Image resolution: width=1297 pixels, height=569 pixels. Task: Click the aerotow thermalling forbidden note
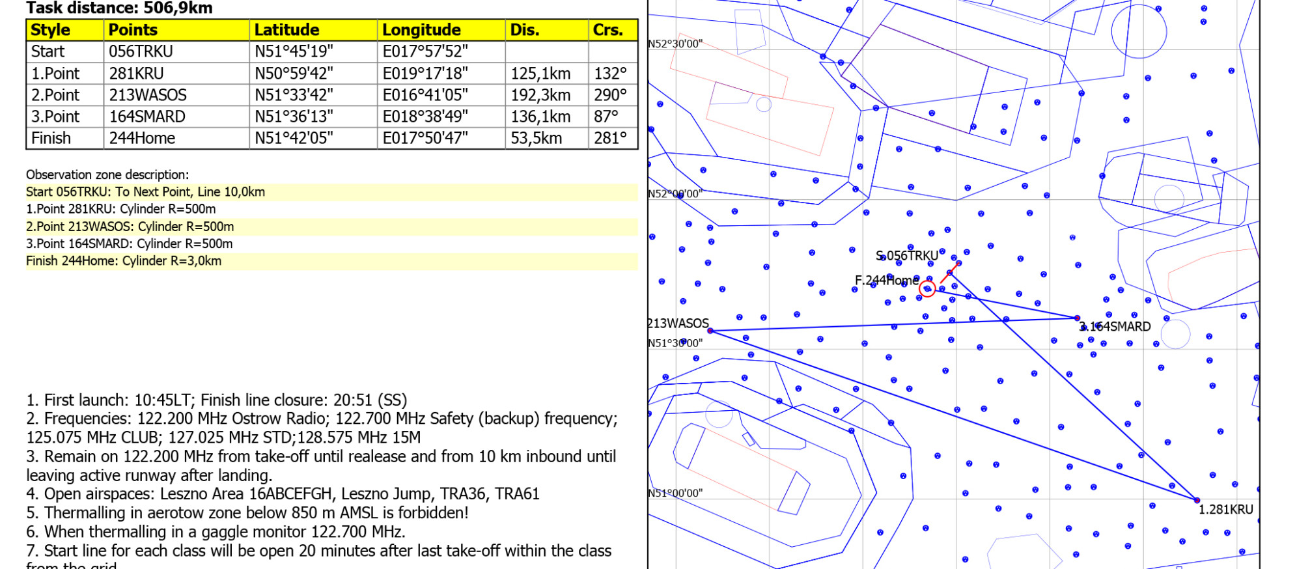pyautogui.click(x=247, y=513)
